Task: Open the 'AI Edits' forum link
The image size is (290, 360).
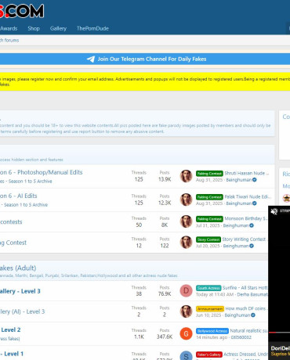Action: coord(19,196)
